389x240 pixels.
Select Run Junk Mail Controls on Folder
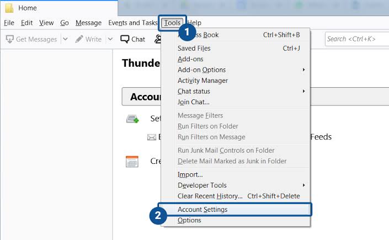[236, 151]
